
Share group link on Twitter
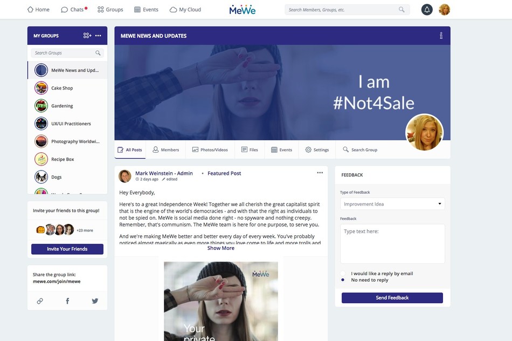coord(95,301)
